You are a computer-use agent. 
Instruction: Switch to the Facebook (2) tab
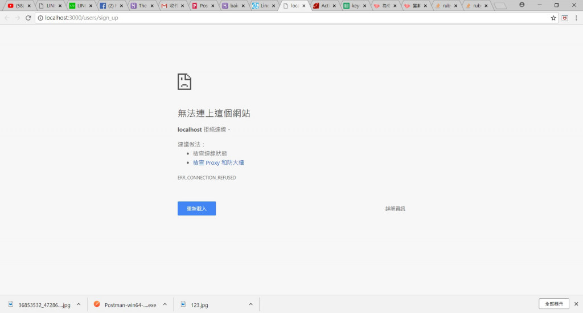tap(111, 6)
